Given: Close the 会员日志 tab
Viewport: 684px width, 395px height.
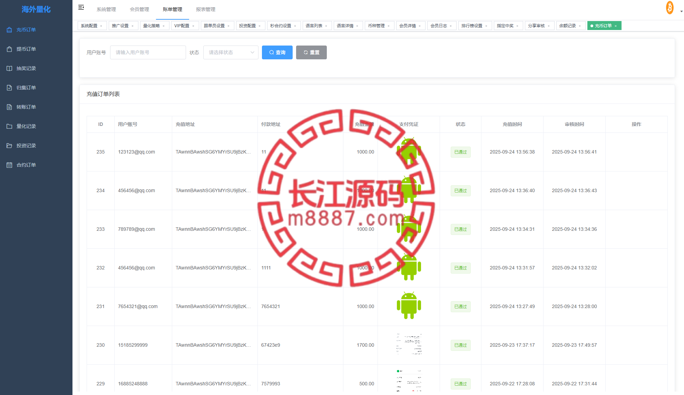Looking at the screenshot, I should [451, 26].
